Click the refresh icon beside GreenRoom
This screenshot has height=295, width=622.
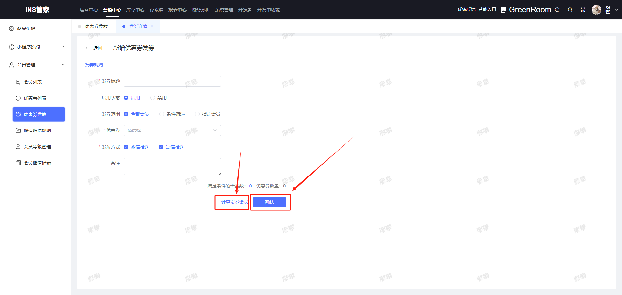click(x=557, y=10)
